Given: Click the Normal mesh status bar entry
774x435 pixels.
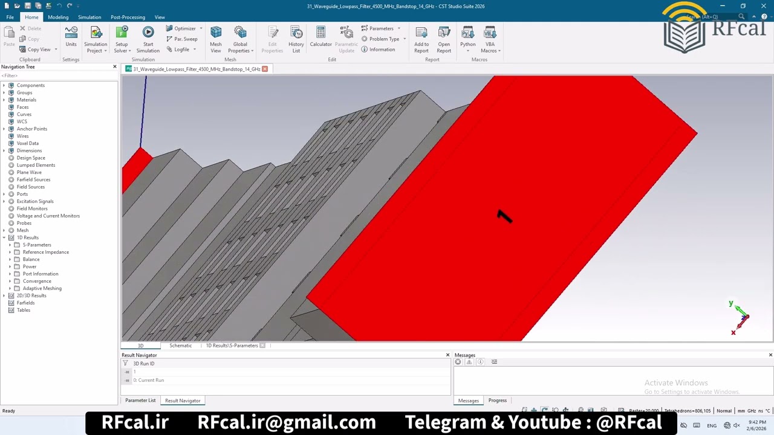Looking at the screenshot, I should (724, 411).
